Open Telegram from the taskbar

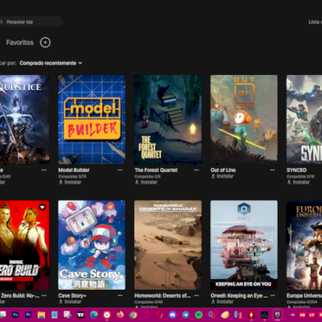pyautogui.click(x=185, y=315)
